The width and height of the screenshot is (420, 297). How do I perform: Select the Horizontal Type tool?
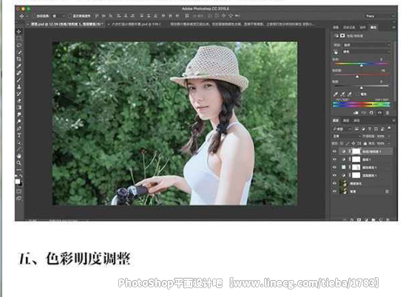(x=18, y=135)
